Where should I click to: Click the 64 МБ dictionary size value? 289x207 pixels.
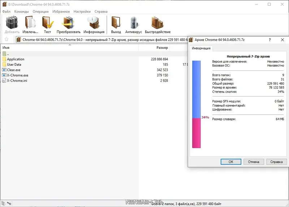[x=280, y=119]
